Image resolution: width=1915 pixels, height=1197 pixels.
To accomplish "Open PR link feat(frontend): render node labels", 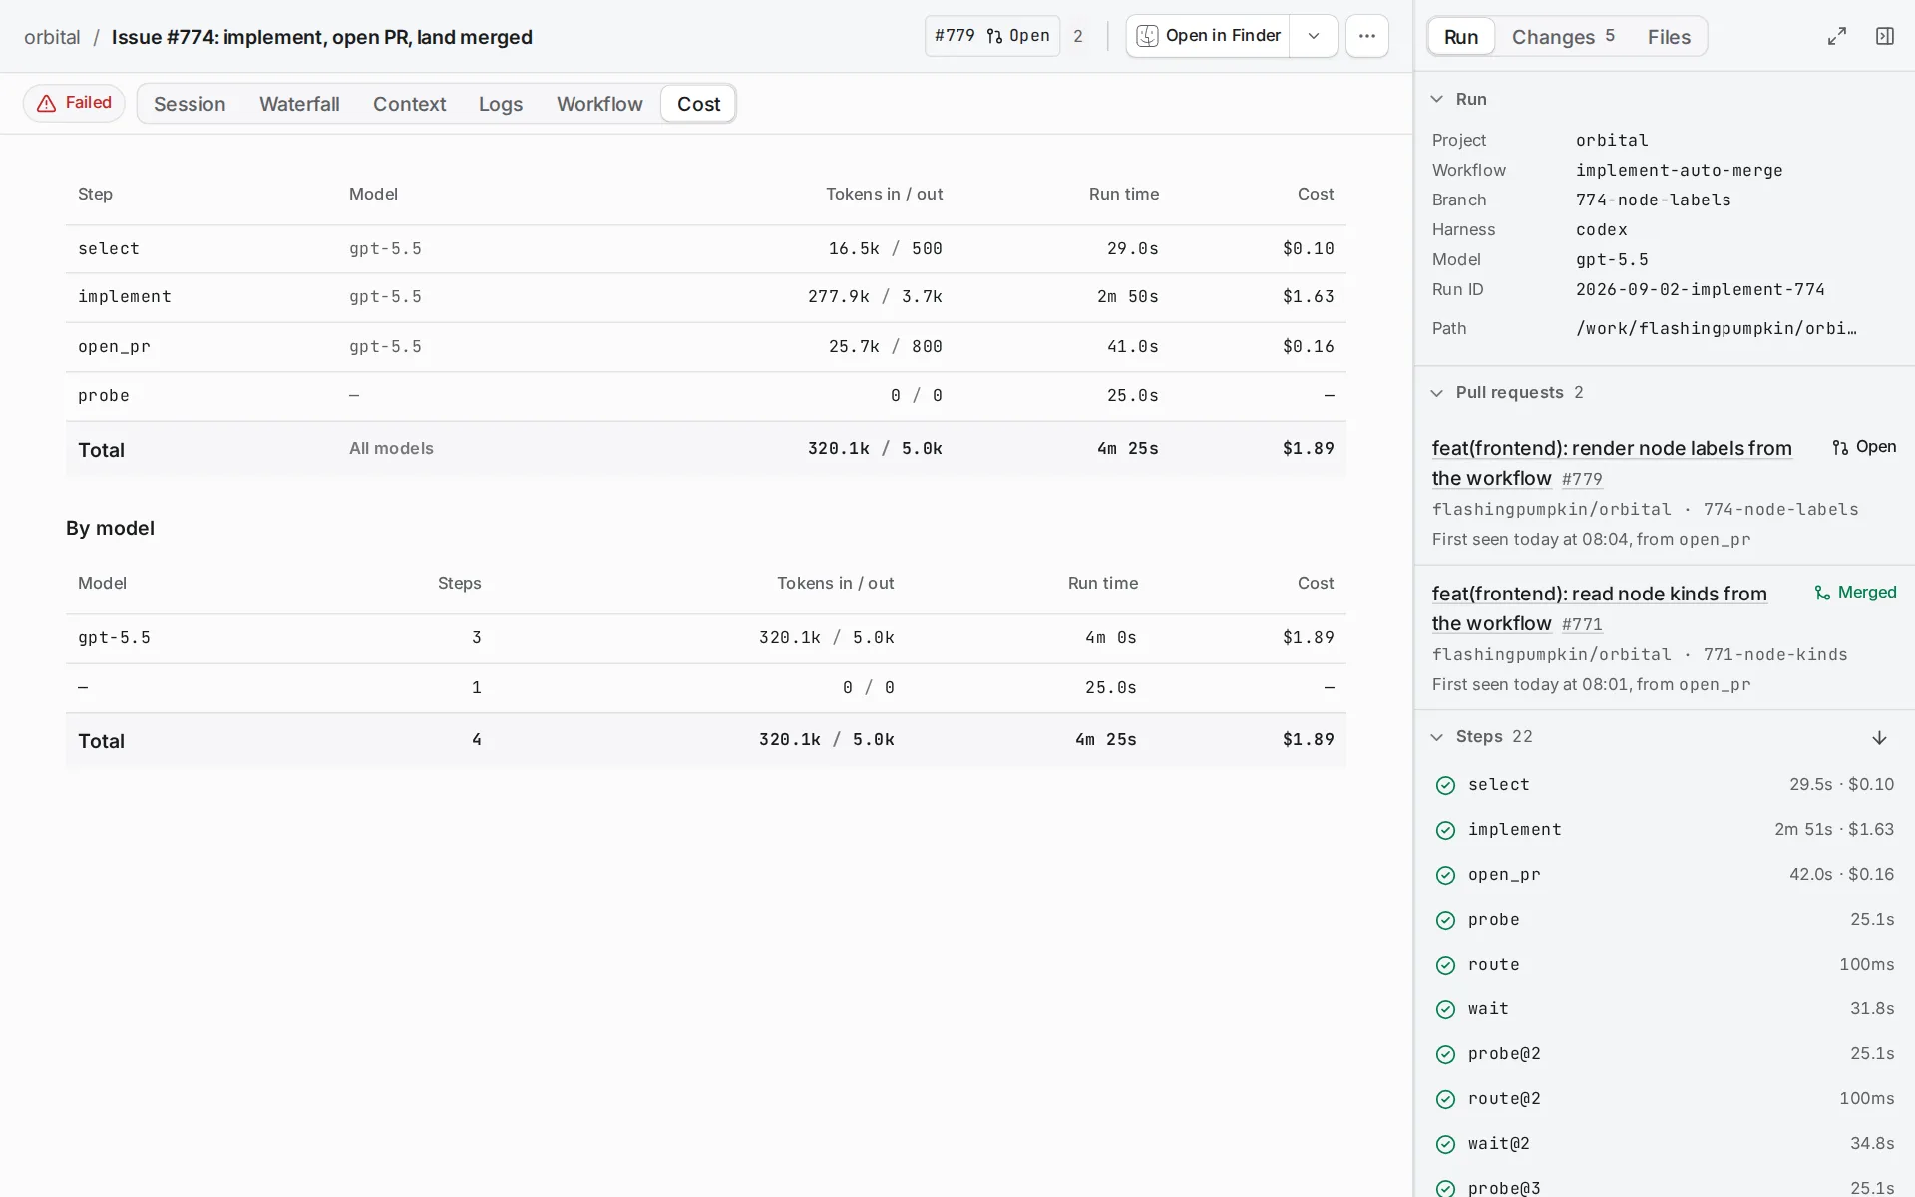I will click(1612, 463).
